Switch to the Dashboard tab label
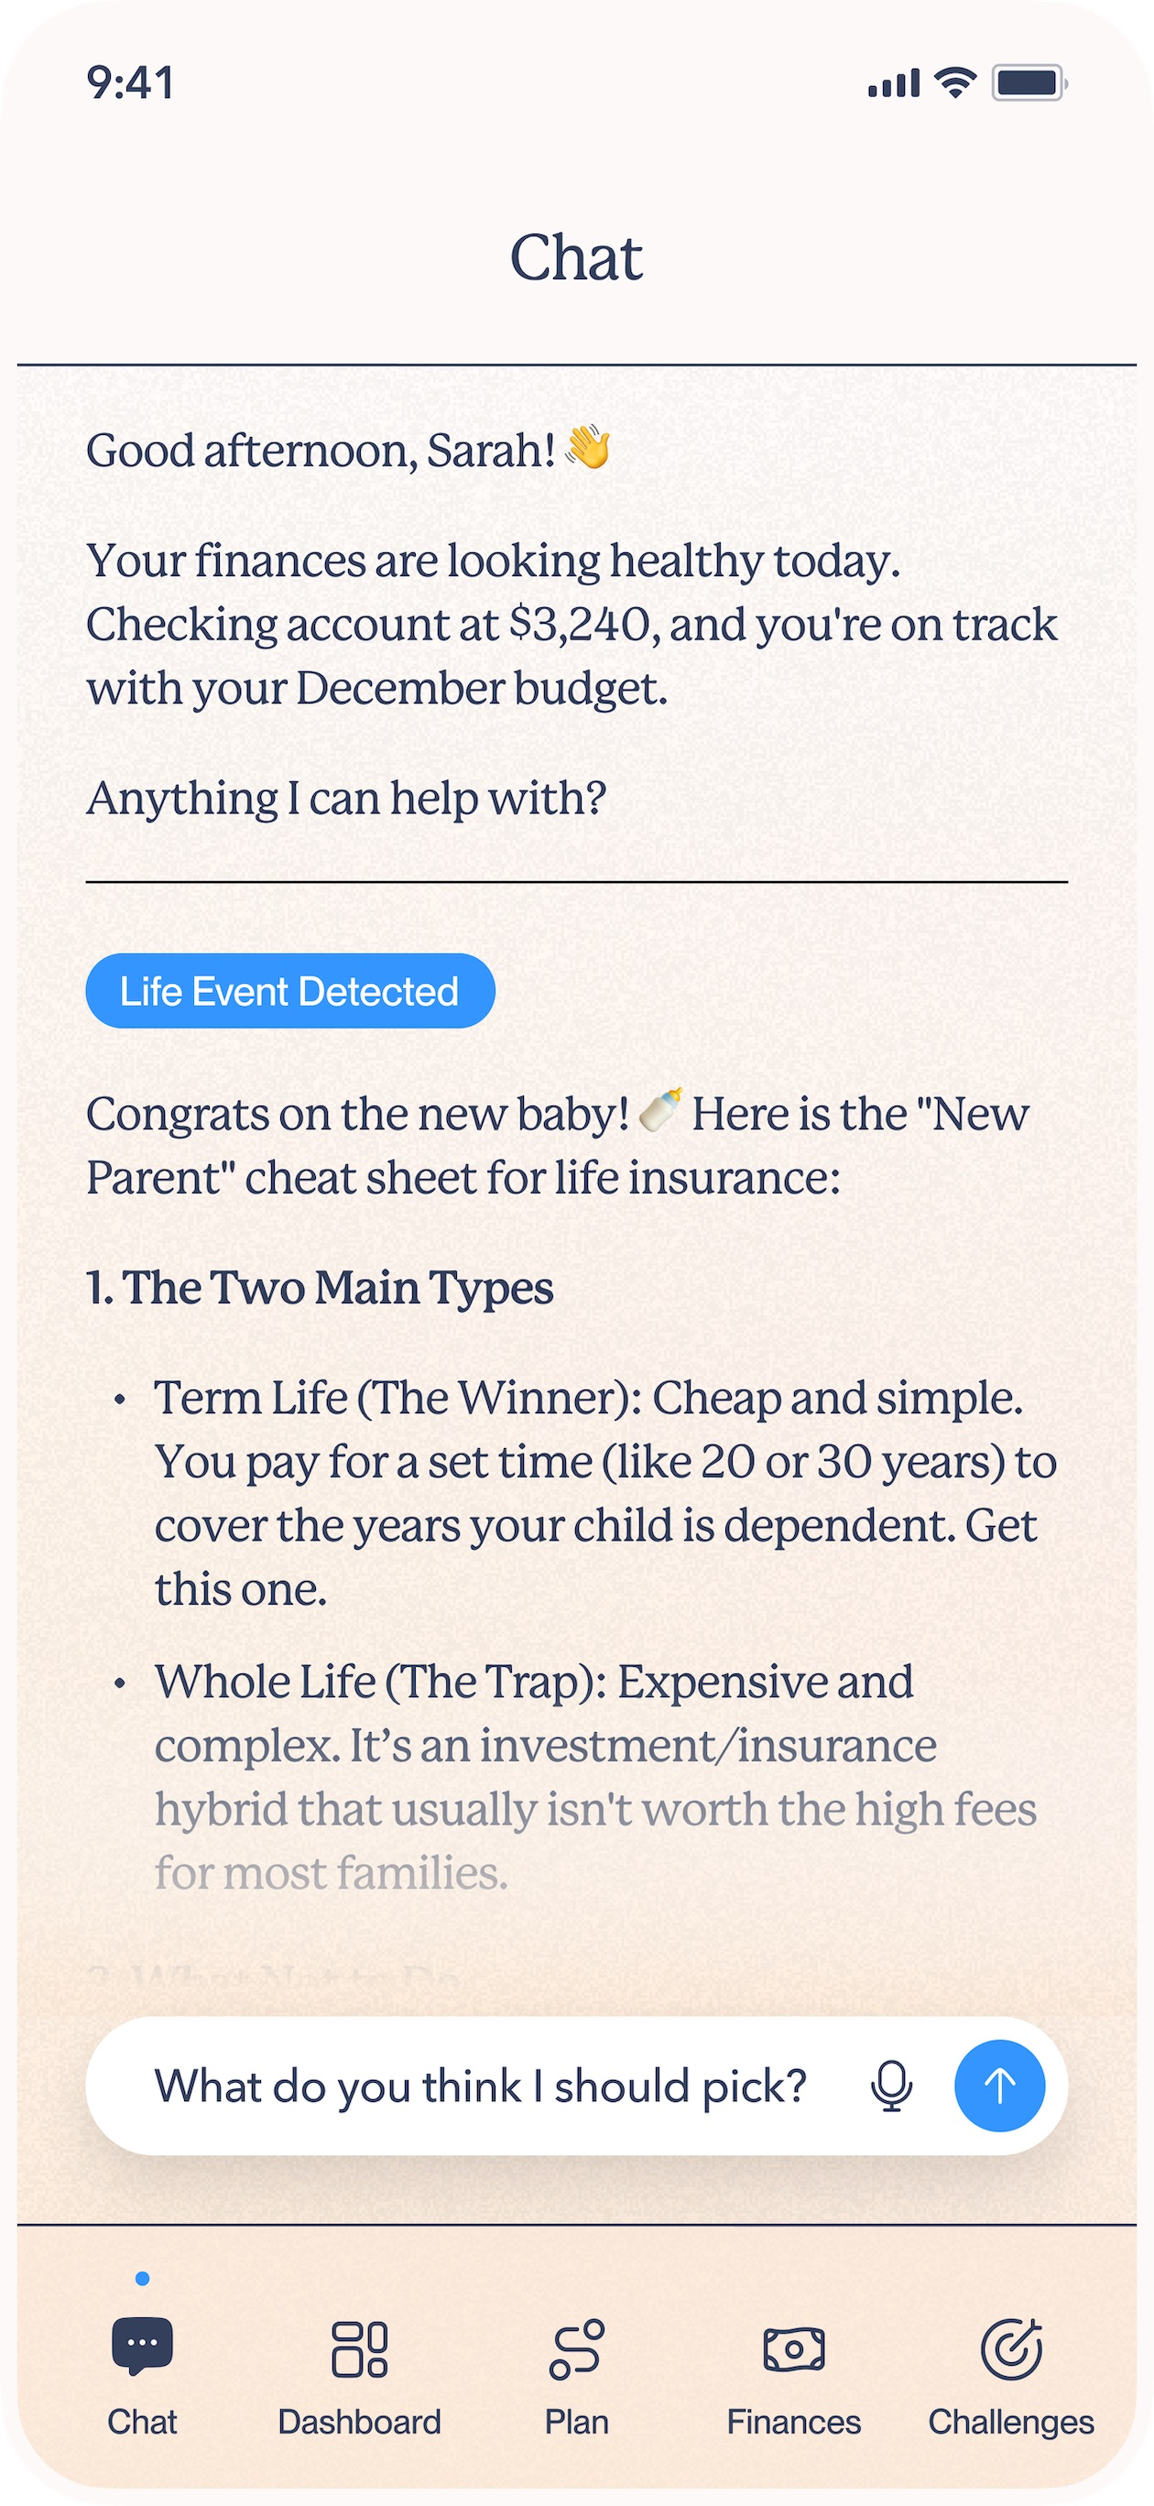The width and height of the screenshot is (1154, 2506). (359, 2422)
